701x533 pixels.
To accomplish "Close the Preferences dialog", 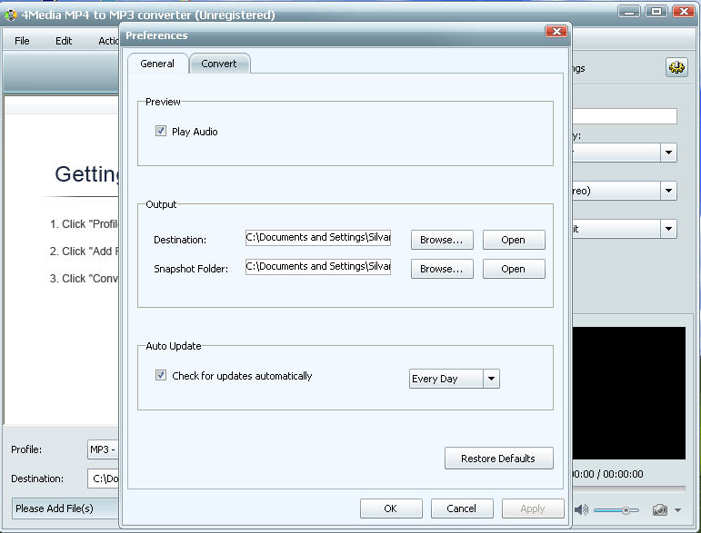I will point(556,31).
